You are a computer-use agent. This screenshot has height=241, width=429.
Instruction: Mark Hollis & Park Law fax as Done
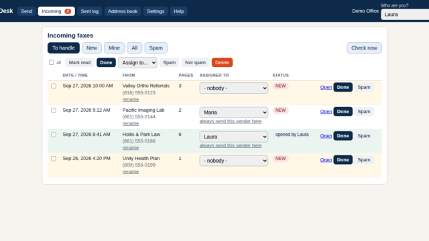(x=343, y=136)
